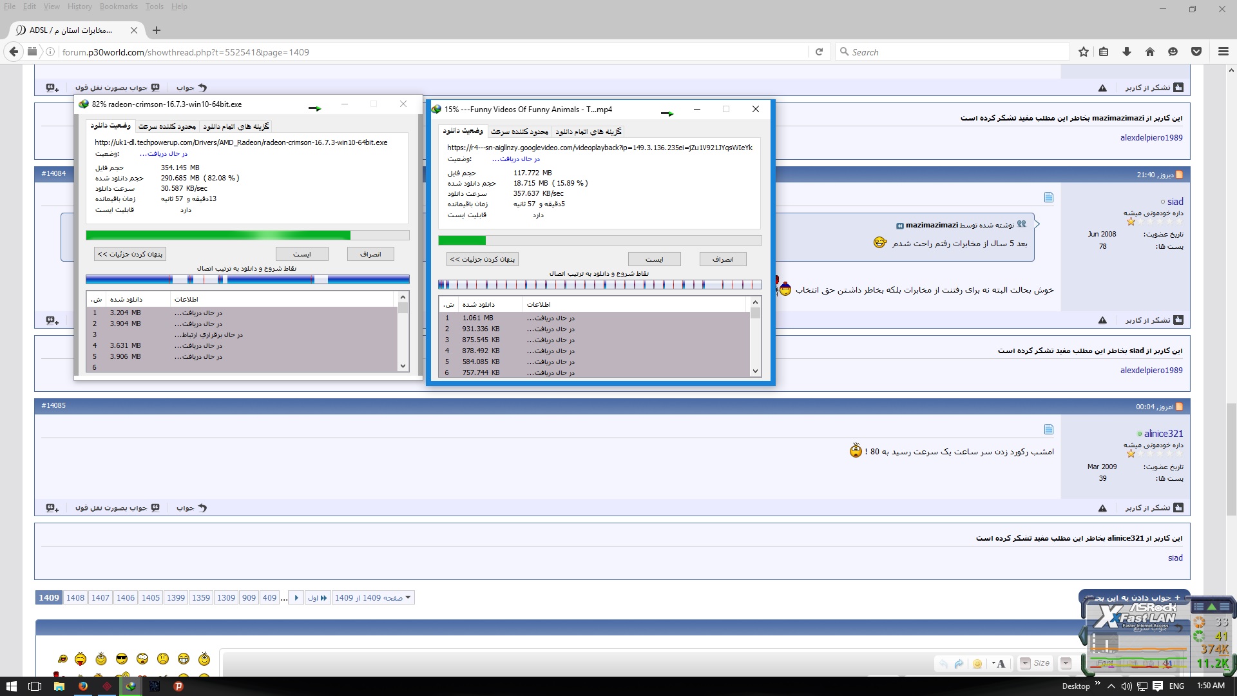Select download-completion options tab in Funny Videos window
The image size is (1237, 696).
pos(588,131)
